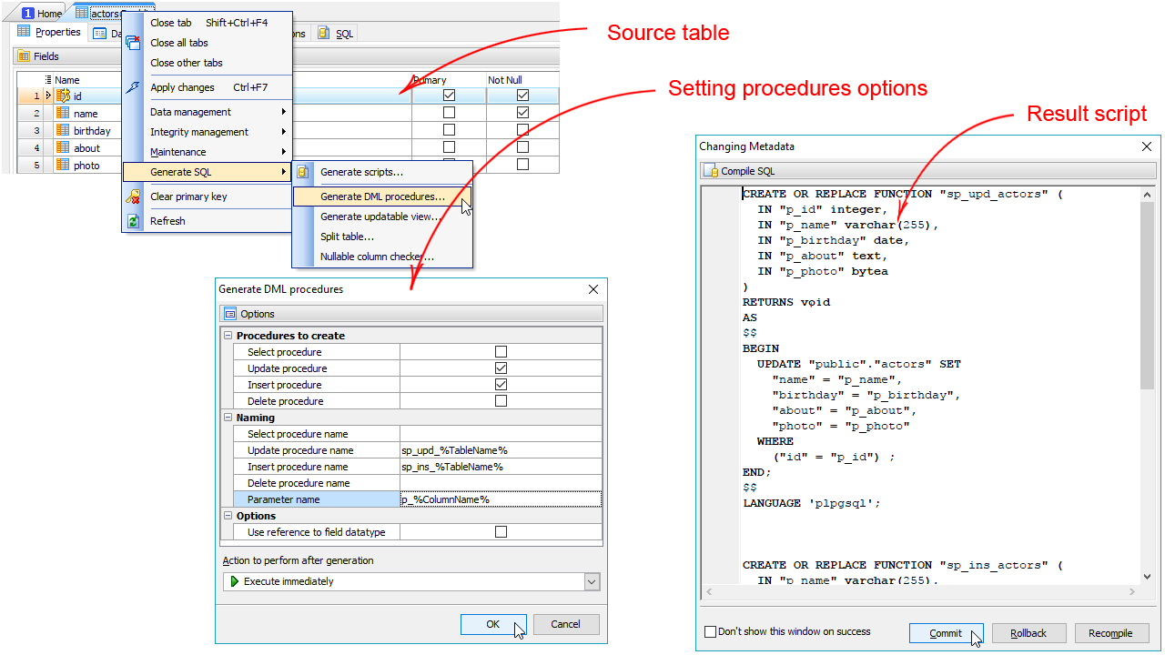Click the Apply changes icon
The image size is (1165, 655).
coord(134,87)
